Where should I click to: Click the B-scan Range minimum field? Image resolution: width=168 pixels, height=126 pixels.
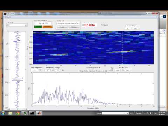click(127, 28)
